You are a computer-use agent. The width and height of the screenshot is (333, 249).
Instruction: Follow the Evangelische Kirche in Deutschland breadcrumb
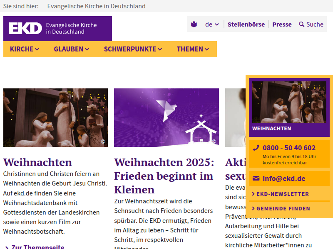[x=96, y=6]
